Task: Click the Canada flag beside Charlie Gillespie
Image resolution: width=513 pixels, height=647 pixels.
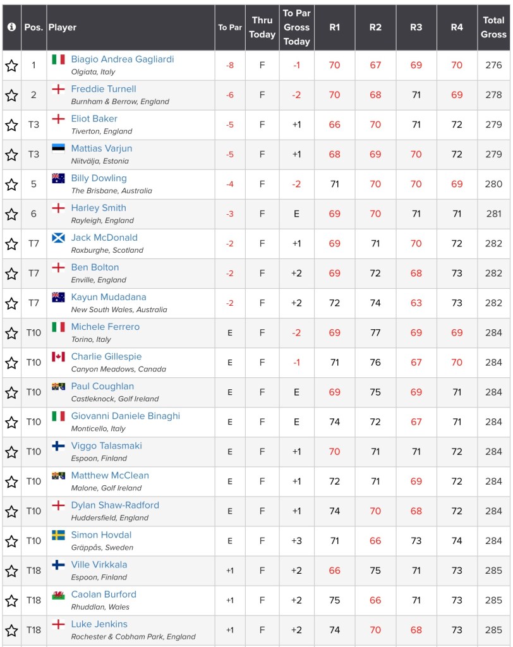Action: [58, 356]
